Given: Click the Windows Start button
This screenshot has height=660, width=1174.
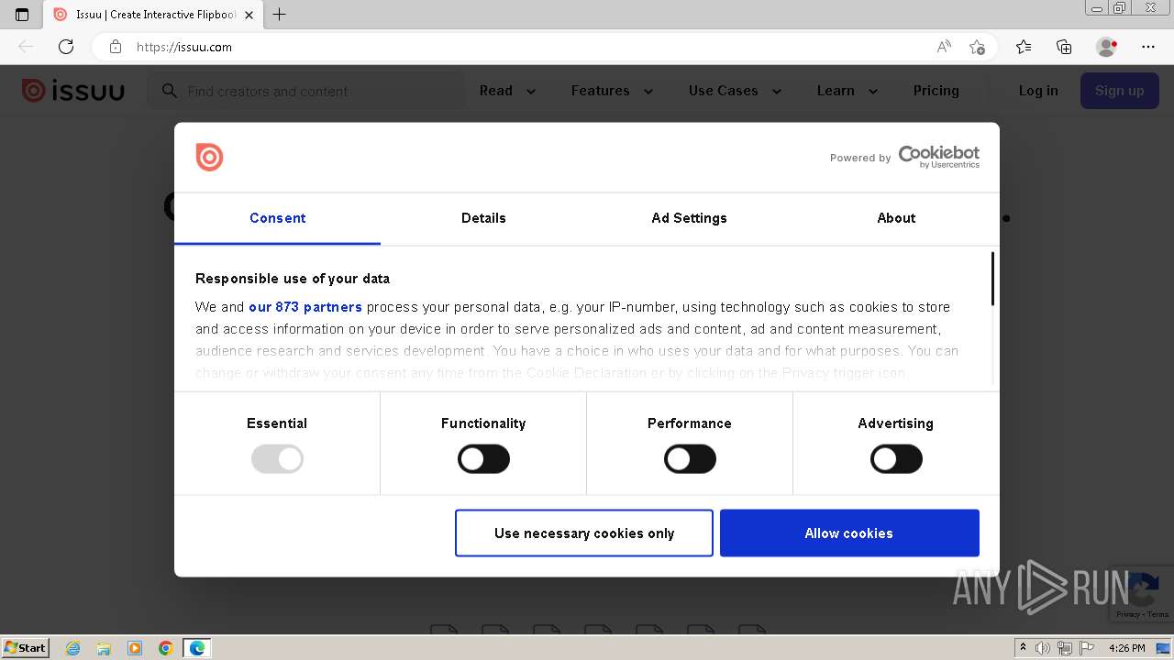Looking at the screenshot, I should pyautogui.click(x=25, y=648).
